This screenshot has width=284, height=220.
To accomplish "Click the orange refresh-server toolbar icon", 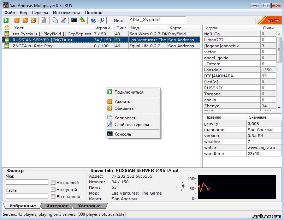I will (x=33, y=20).
